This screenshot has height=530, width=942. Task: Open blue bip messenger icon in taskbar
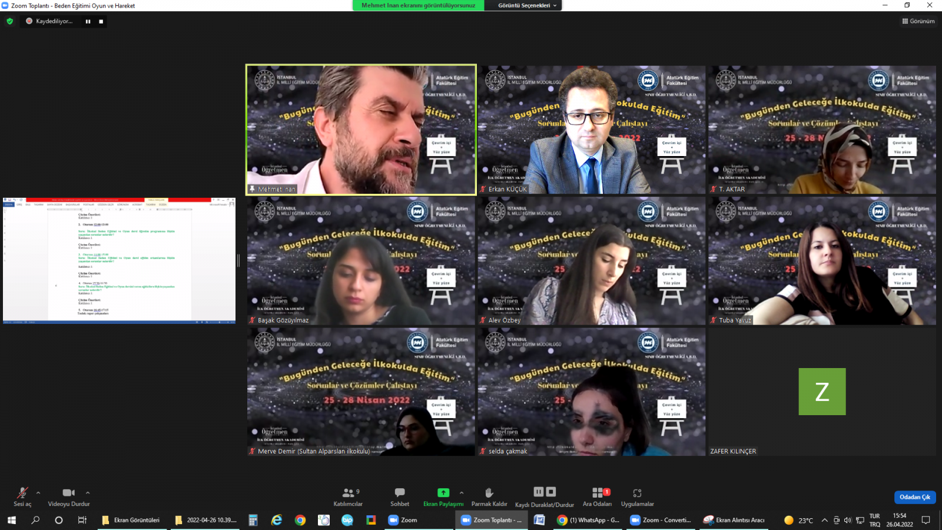(x=347, y=520)
